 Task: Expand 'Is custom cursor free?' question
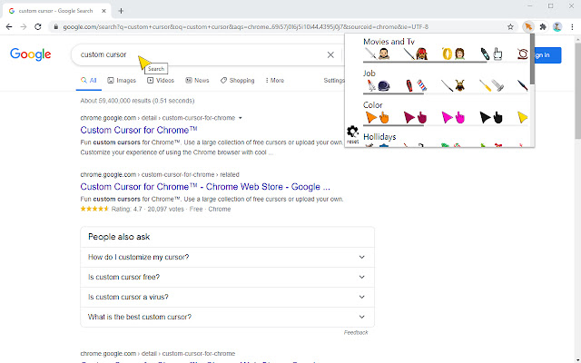pyautogui.click(x=227, y=277)
